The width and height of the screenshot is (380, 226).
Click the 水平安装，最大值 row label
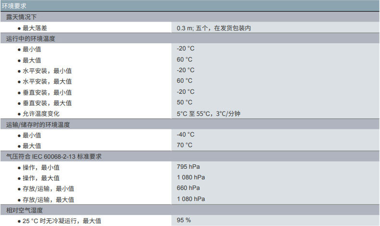click(47, 81)
